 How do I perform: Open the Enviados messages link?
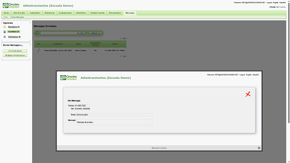[14, 32]
